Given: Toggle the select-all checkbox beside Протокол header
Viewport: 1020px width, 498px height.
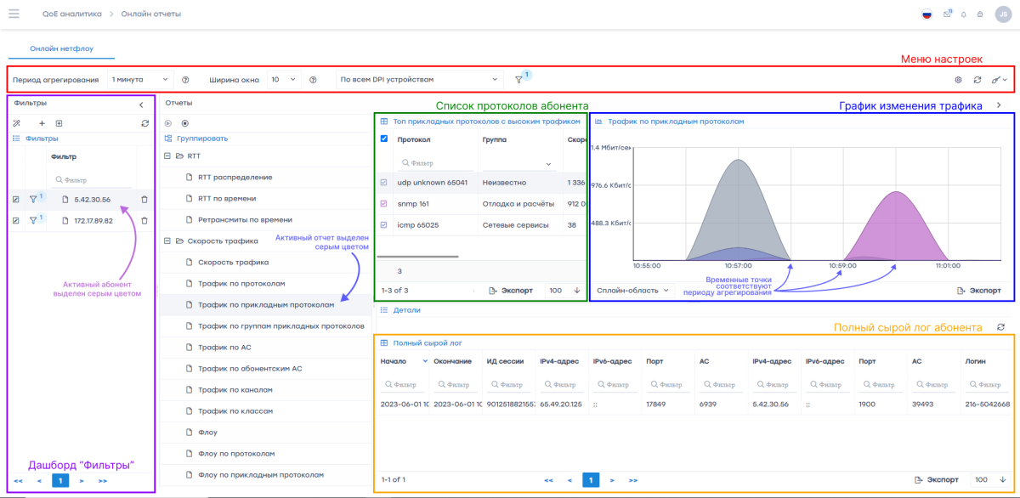Looking at the screenshot, I should click(x=384, y=139).
